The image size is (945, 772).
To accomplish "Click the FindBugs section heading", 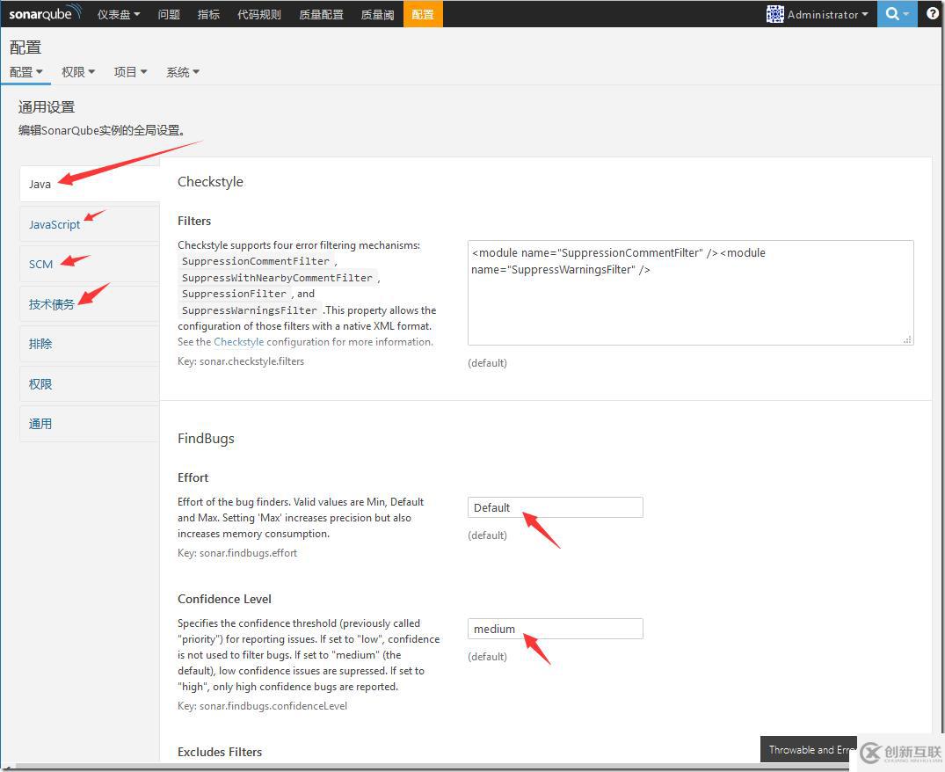I will click(206, 439).
